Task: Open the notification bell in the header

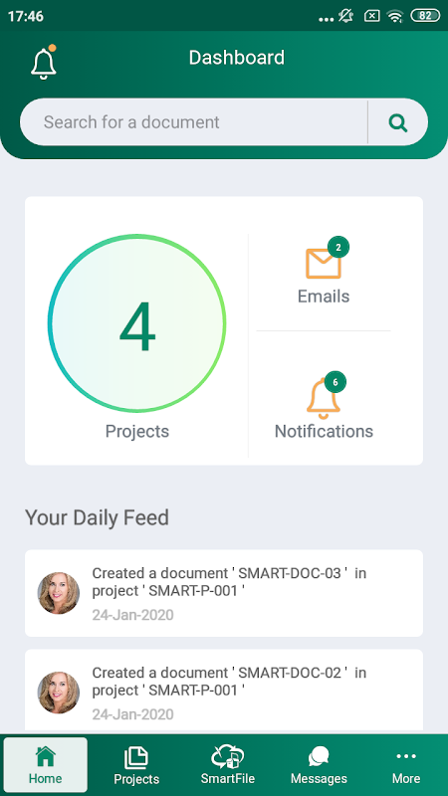Action: point(44,63)
